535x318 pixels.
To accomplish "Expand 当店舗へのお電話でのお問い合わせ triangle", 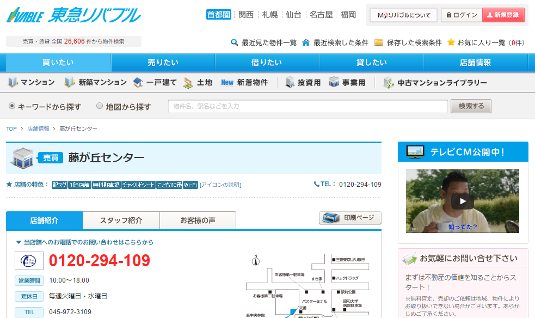I will pyautogui.click(x=19, y=242).
